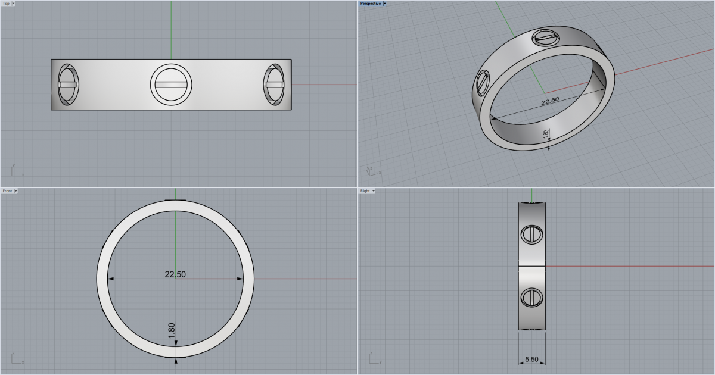Click the world axes icon in Front viewport
Image resolution: width=715 pixels, height=375 pixels.
[15, 358]
